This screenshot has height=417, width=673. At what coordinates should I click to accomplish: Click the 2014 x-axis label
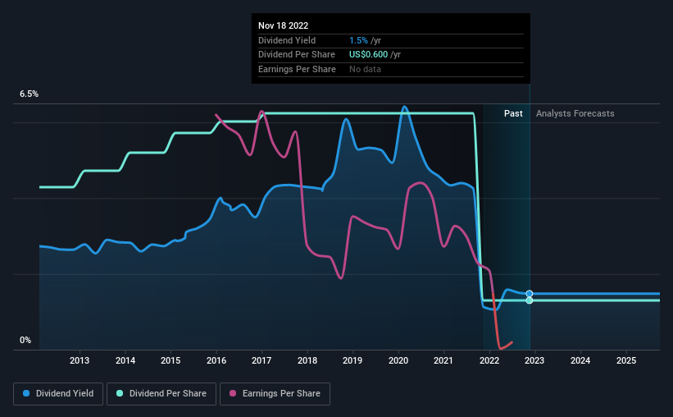tap(125, 360)
